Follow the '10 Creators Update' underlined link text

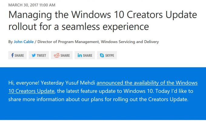[32, 91]
